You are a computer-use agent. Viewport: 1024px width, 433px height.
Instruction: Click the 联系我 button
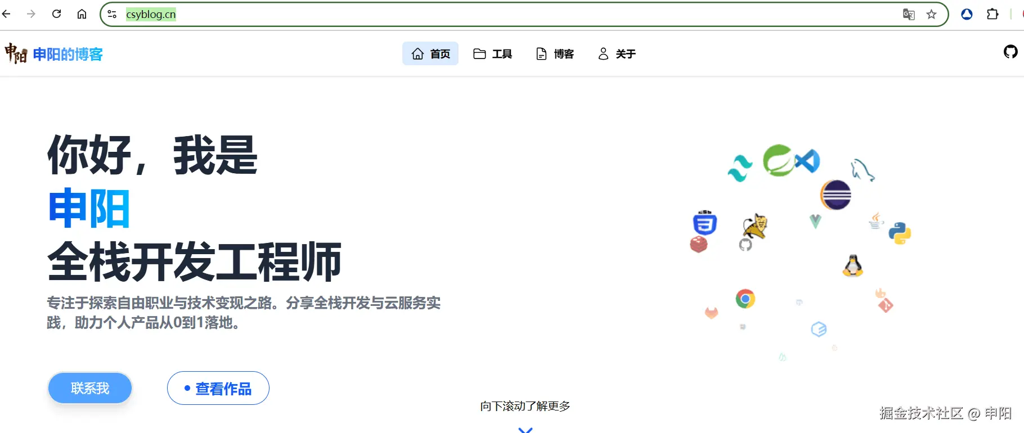click(x=90, y=388)
